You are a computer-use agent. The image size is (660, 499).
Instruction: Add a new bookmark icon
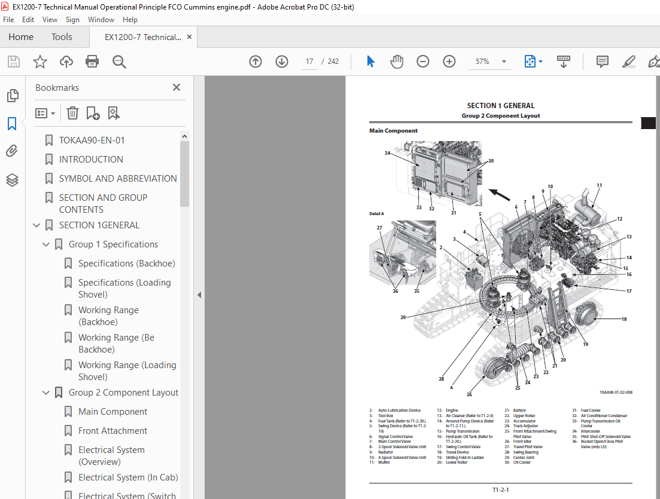[x=93, y=113]
